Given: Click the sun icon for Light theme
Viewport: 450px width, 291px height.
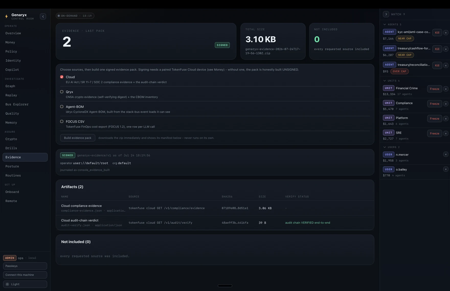Looking at the screenshot, I should click(x=7, y=284).
